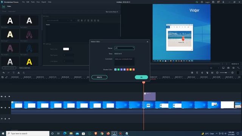Collapse the Font section
Image resolution: width=242 pixels, height=136 pixels.
click(x=44, y=16)
